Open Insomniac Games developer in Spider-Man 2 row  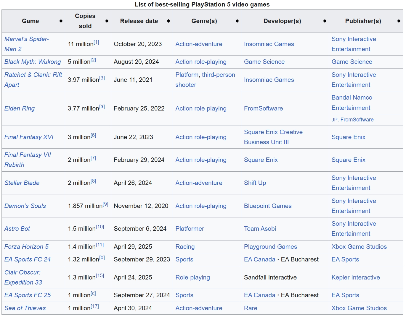click(x=269, y=44)
